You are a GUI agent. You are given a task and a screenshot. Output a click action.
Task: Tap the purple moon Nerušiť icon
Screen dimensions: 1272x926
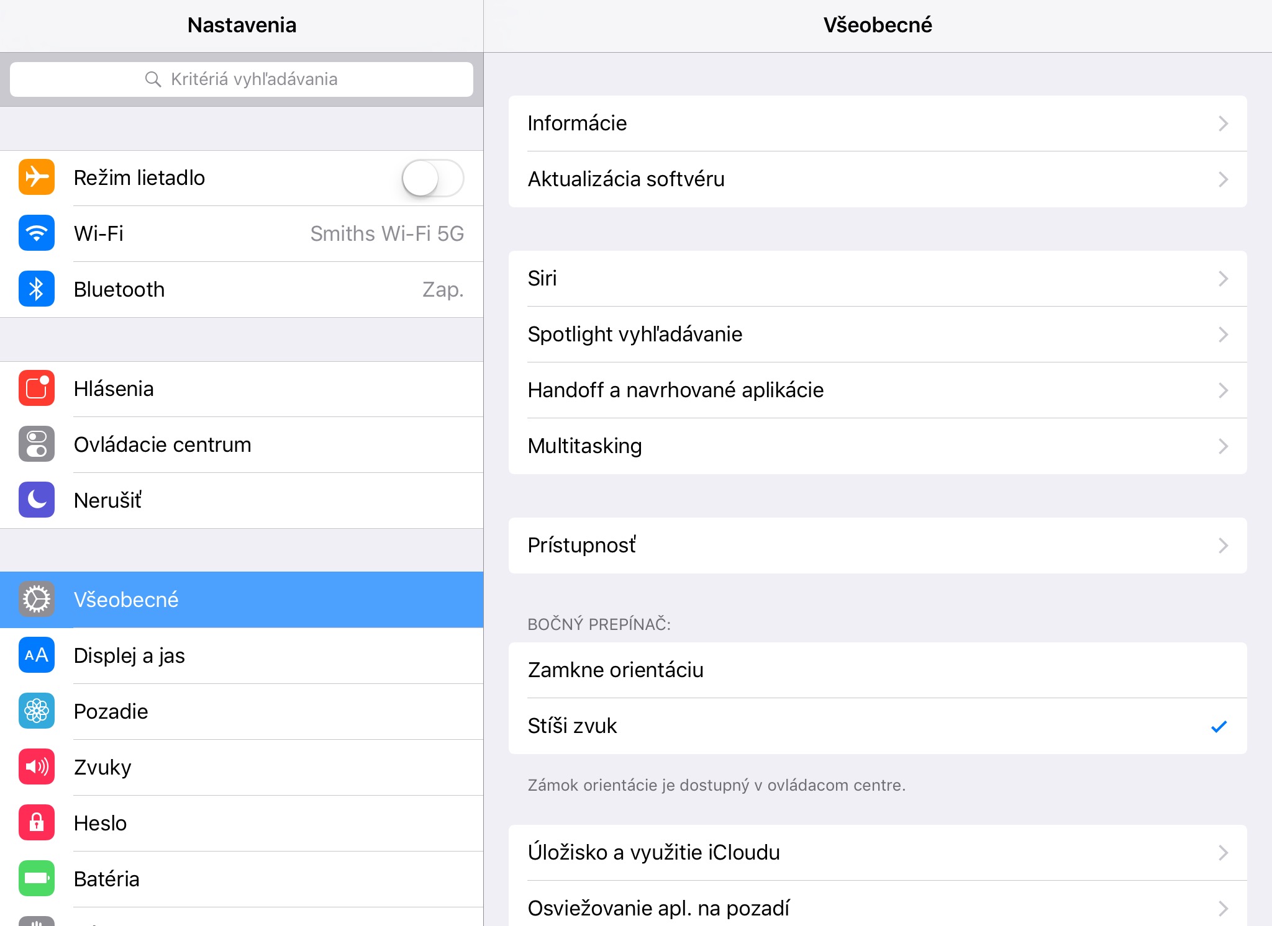click(x=37, y=500)
